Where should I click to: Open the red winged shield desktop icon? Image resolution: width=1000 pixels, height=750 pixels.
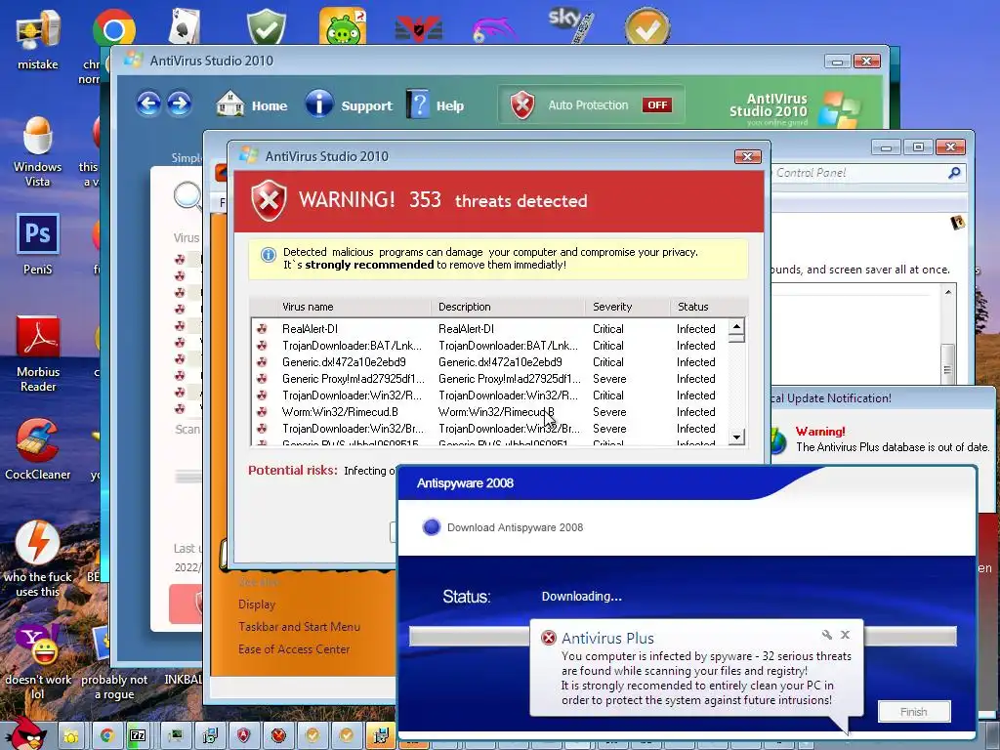point(418,28)
